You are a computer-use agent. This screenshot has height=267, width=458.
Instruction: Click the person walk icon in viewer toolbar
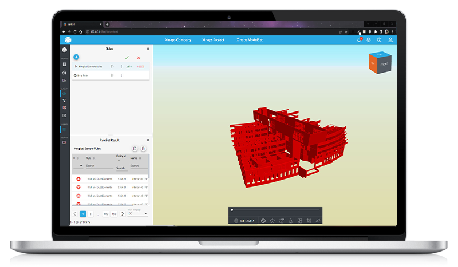pyautogui.click(x=291, y=221)
